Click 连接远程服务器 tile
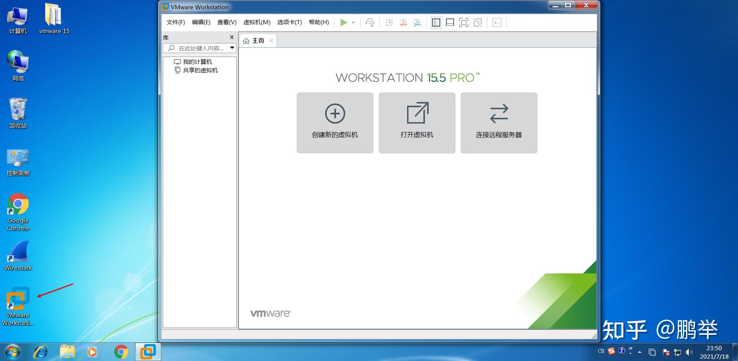The width and height of the screenshot is (738, 361). point(499,123)
